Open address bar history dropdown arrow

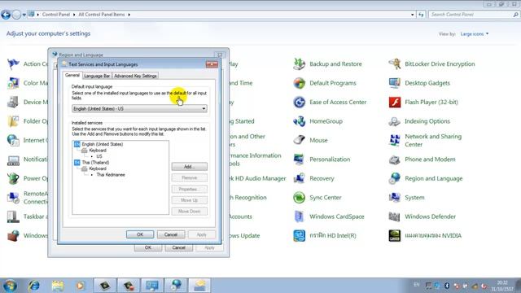tap(413, 15)
